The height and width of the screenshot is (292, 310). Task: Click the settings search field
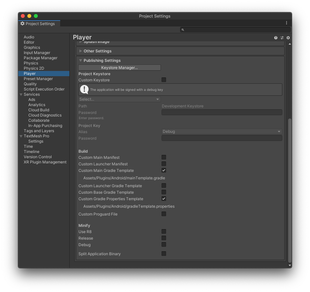[235, 30]
